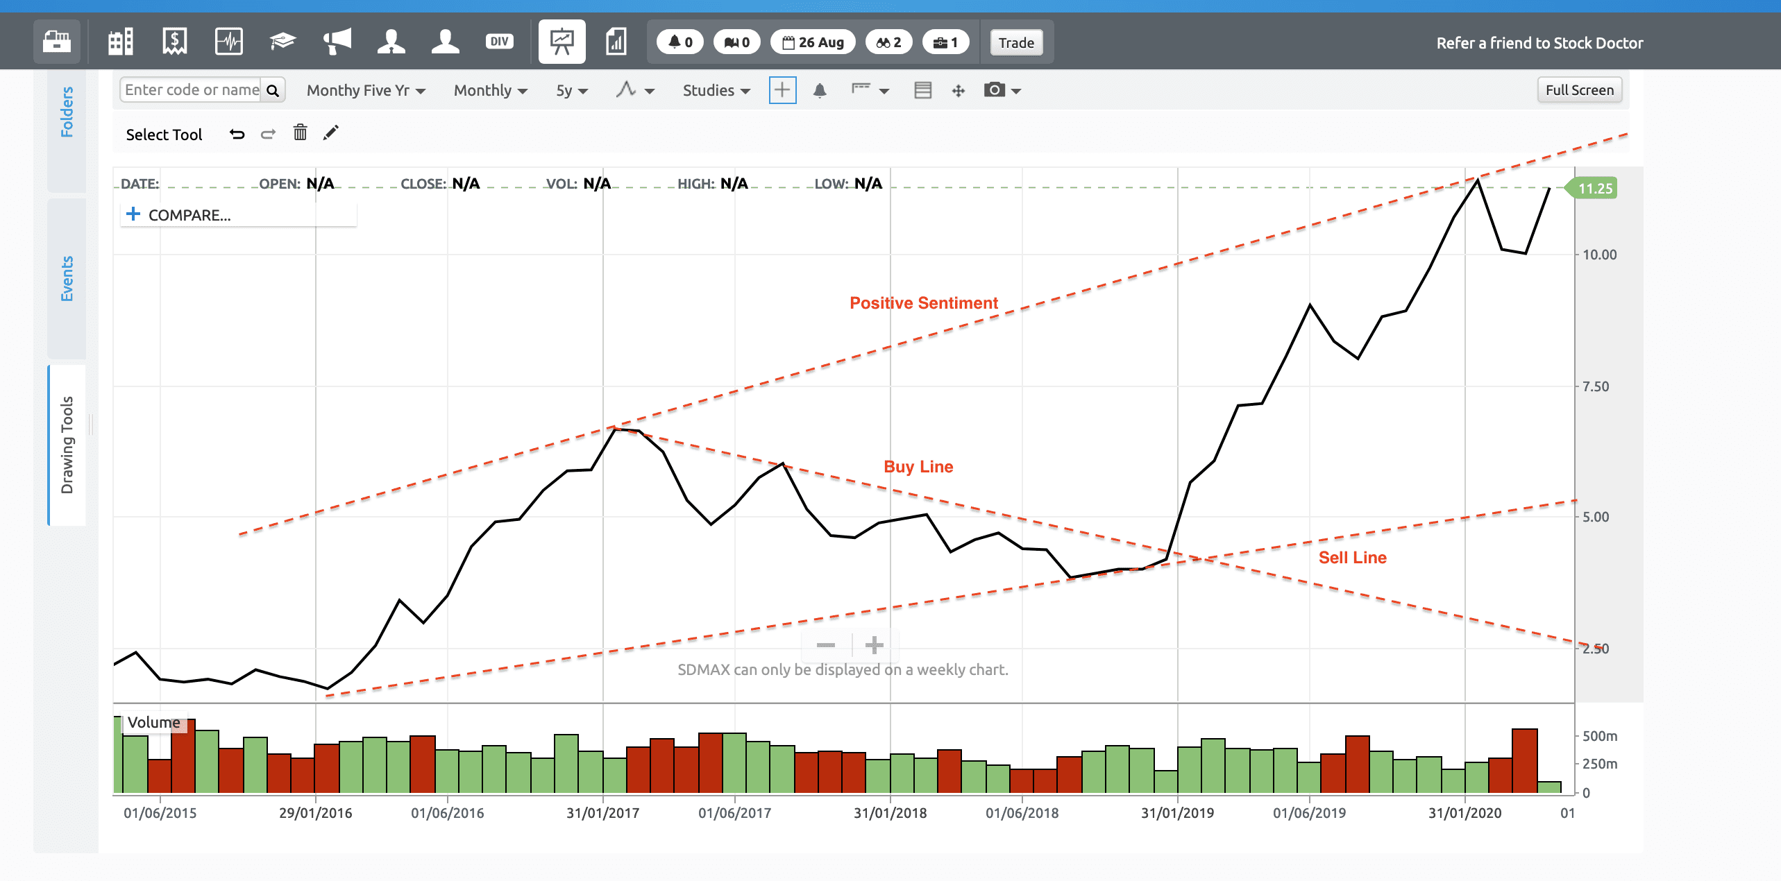Click the Trade button
This screenshot has width=1781, height=881.
point(1015,42)
